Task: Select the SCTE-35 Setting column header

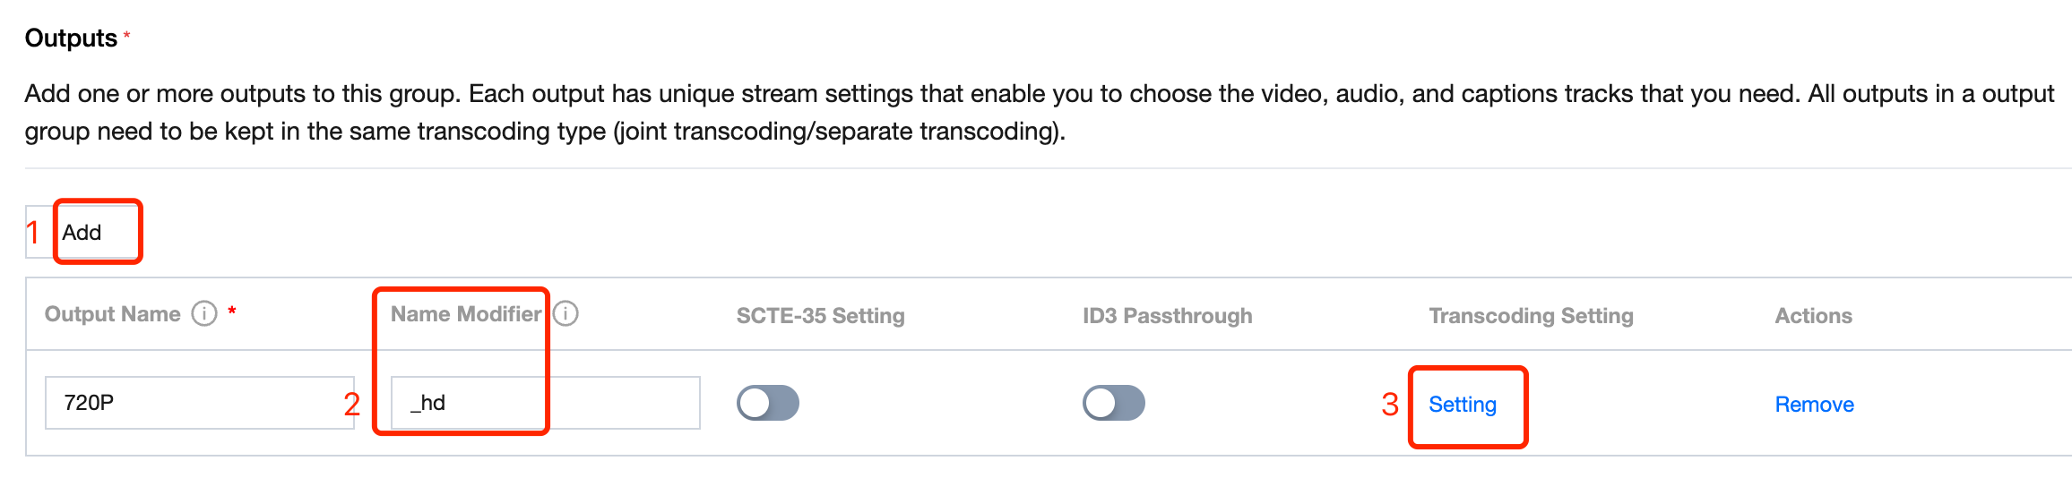Action: tap(820, 316)
